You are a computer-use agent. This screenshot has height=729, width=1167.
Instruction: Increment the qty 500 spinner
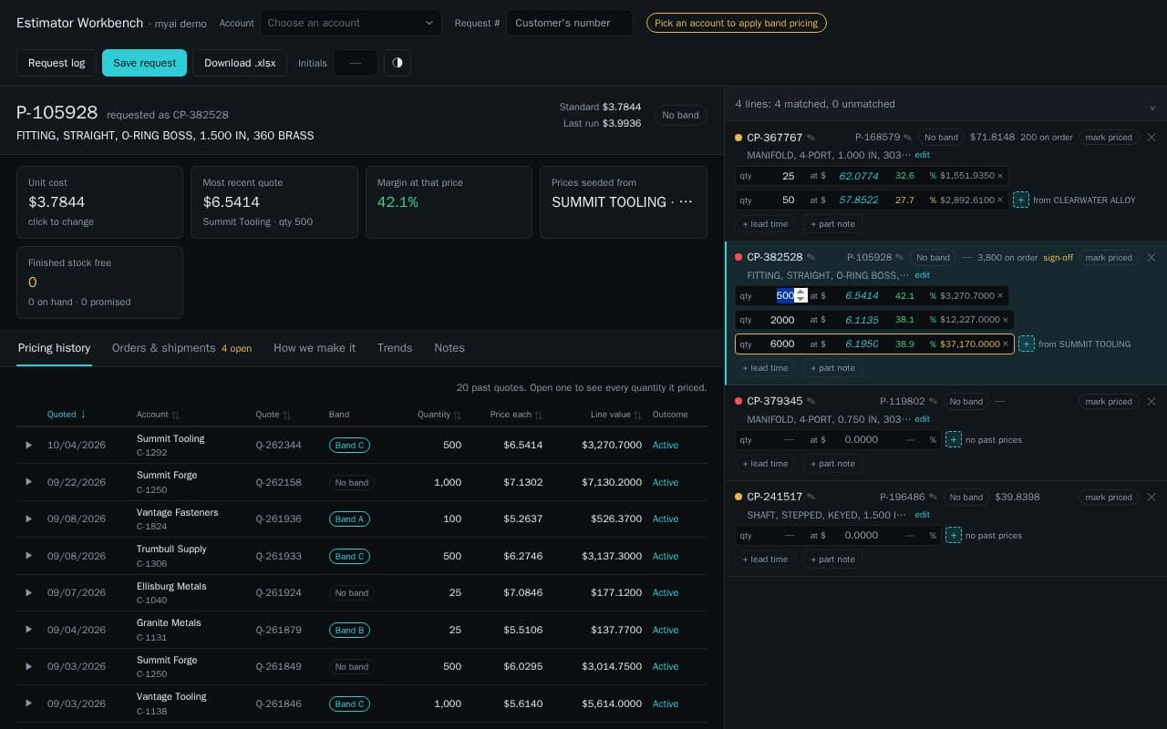coord(800,292)
